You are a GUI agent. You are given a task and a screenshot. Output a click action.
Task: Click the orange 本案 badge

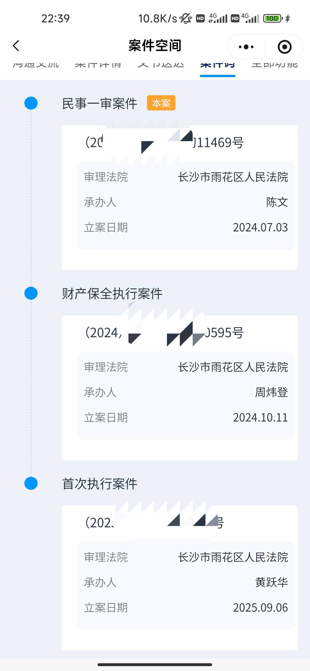point(161,103)
